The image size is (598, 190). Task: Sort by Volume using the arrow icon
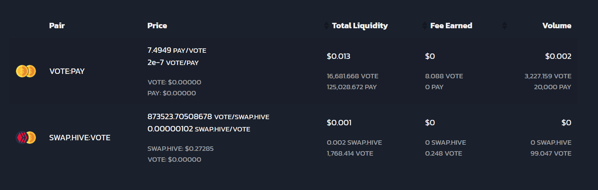click(505, 26)
